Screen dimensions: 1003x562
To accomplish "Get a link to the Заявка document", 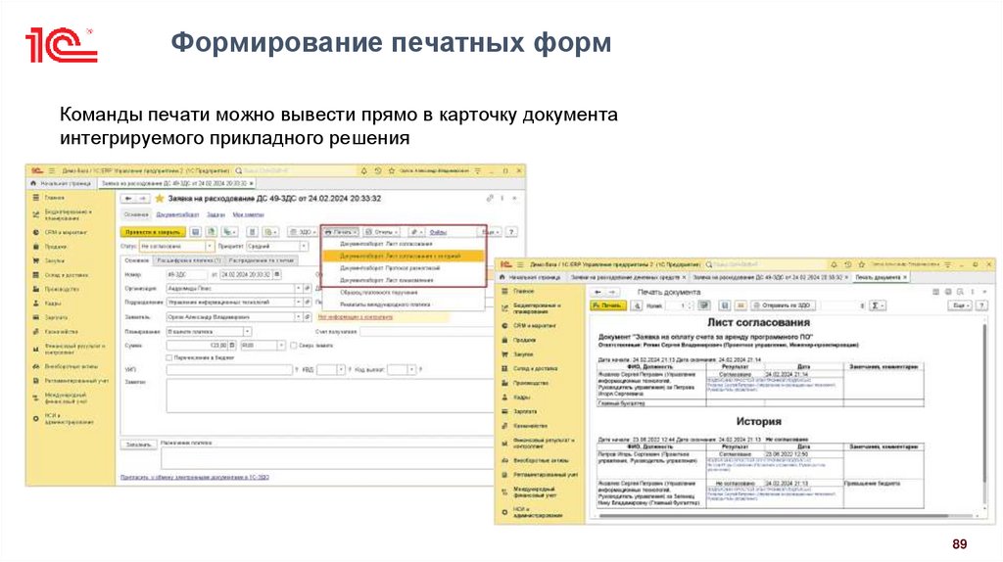I will coord(490,199).
